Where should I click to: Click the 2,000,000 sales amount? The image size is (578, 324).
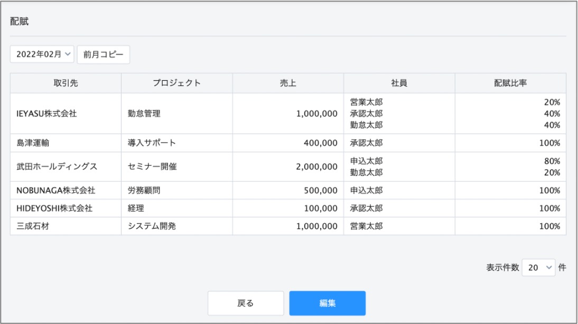tap(316, 166)
